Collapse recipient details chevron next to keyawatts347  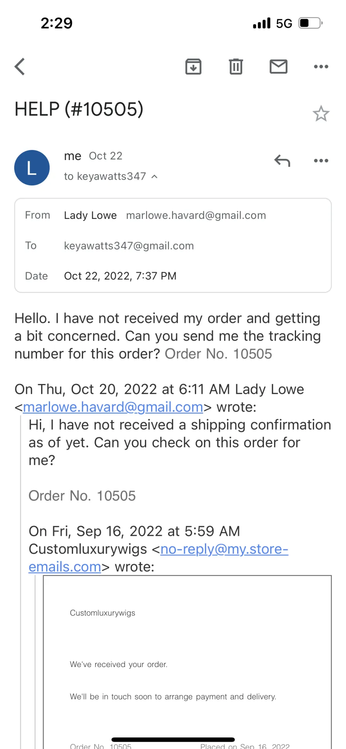coord(155,177)
